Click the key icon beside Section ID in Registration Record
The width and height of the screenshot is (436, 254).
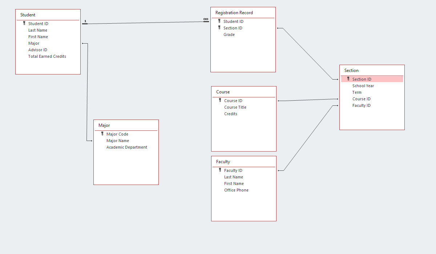(219, 28)
